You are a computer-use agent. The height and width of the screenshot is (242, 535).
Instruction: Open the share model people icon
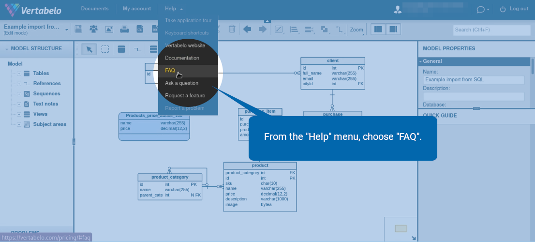tap(93, 30)
